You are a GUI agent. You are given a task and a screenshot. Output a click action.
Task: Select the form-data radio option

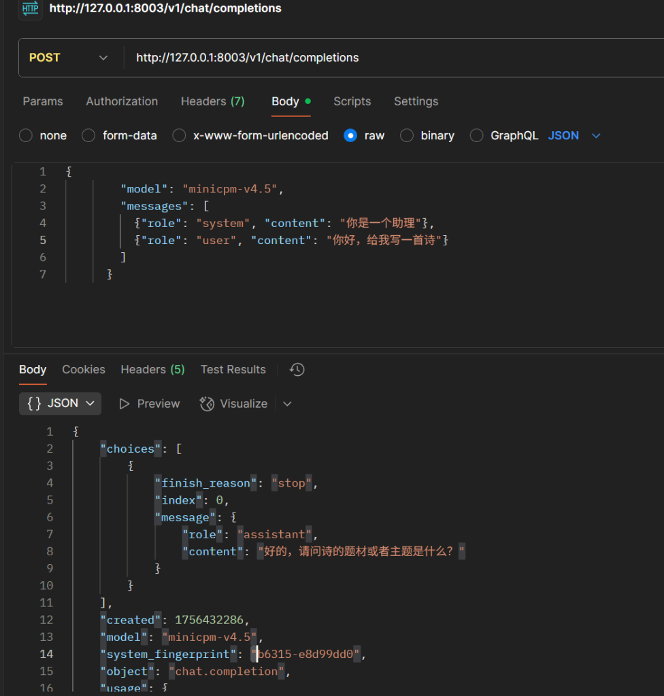[x=88, y=136]
